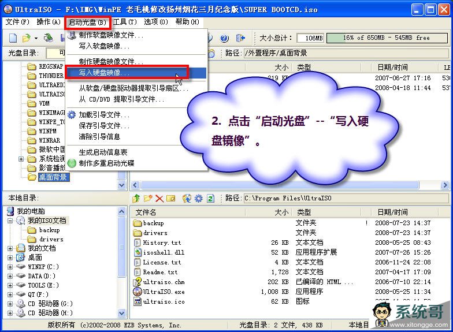Select THUNDER folder in disc tree
The height and width of the screenshot is (332, 453).
45,76
